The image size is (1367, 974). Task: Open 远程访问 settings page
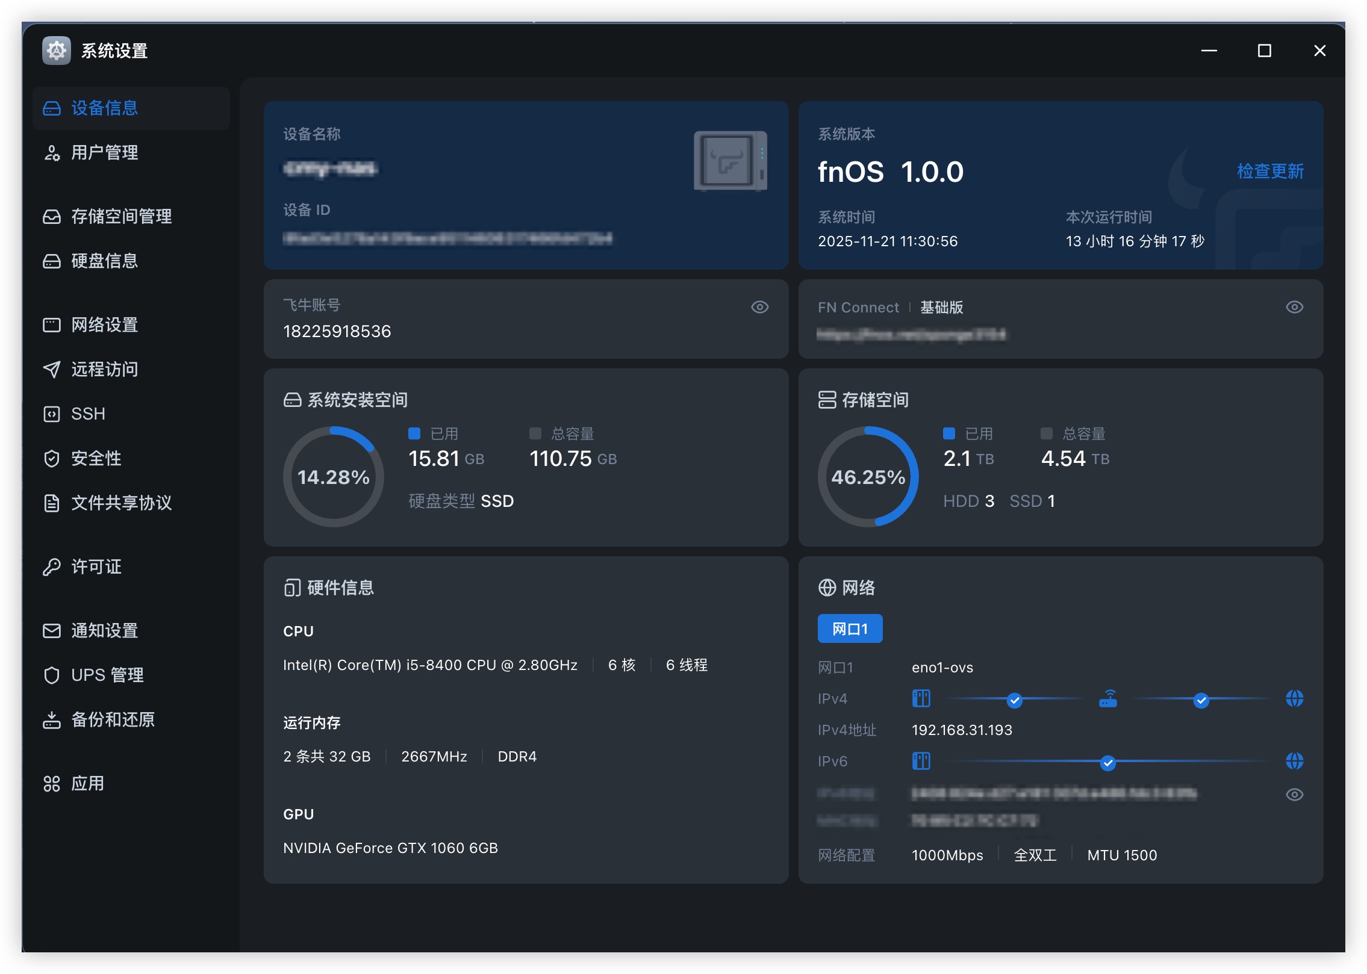coord(104,370)
